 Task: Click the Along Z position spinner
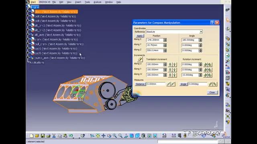click(x=165, y=50)
